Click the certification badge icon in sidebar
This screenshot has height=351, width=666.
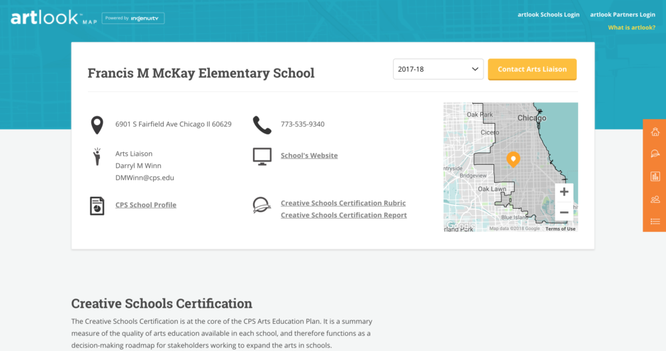(655, 154)
